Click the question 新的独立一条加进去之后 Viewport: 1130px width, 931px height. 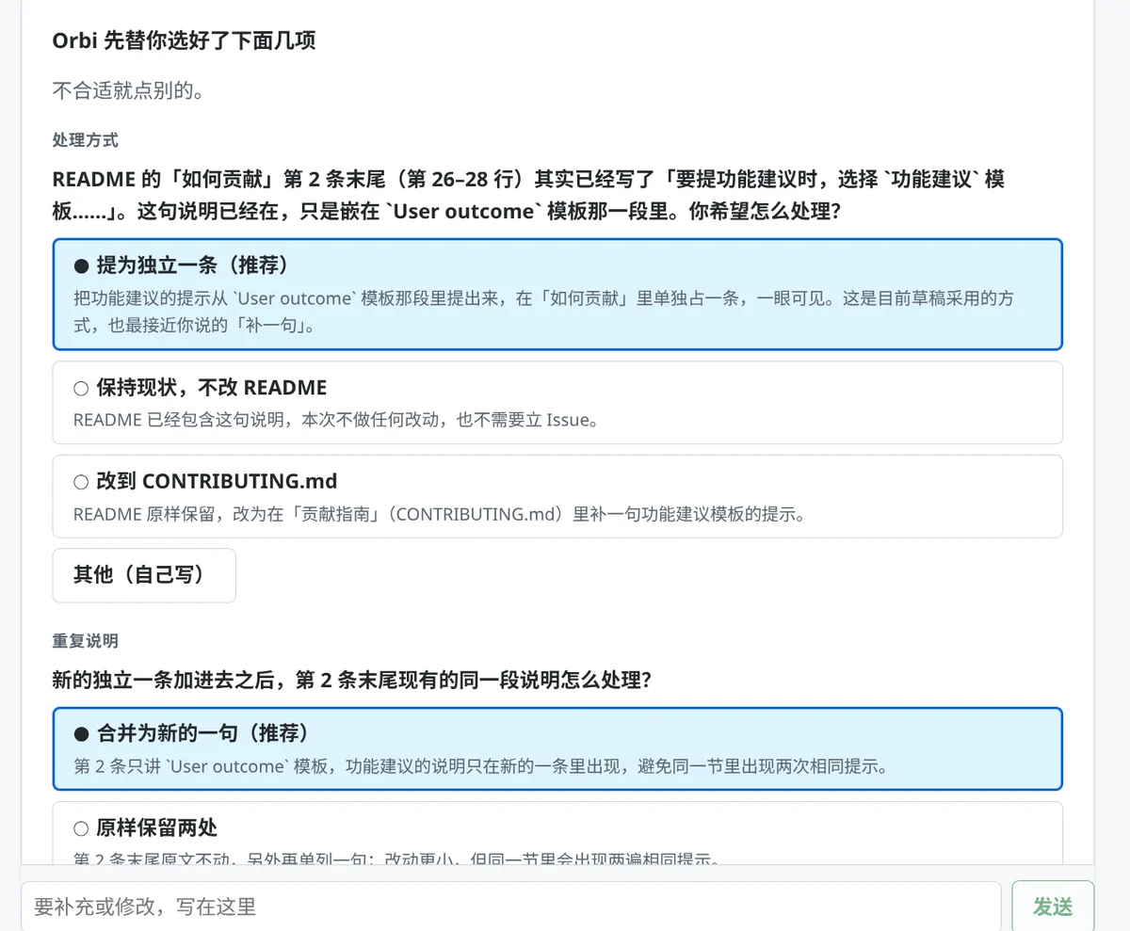pos(351,680)
